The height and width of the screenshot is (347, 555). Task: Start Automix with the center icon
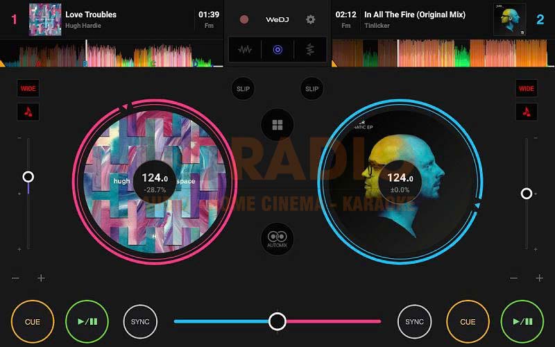[x=277, y=238]
